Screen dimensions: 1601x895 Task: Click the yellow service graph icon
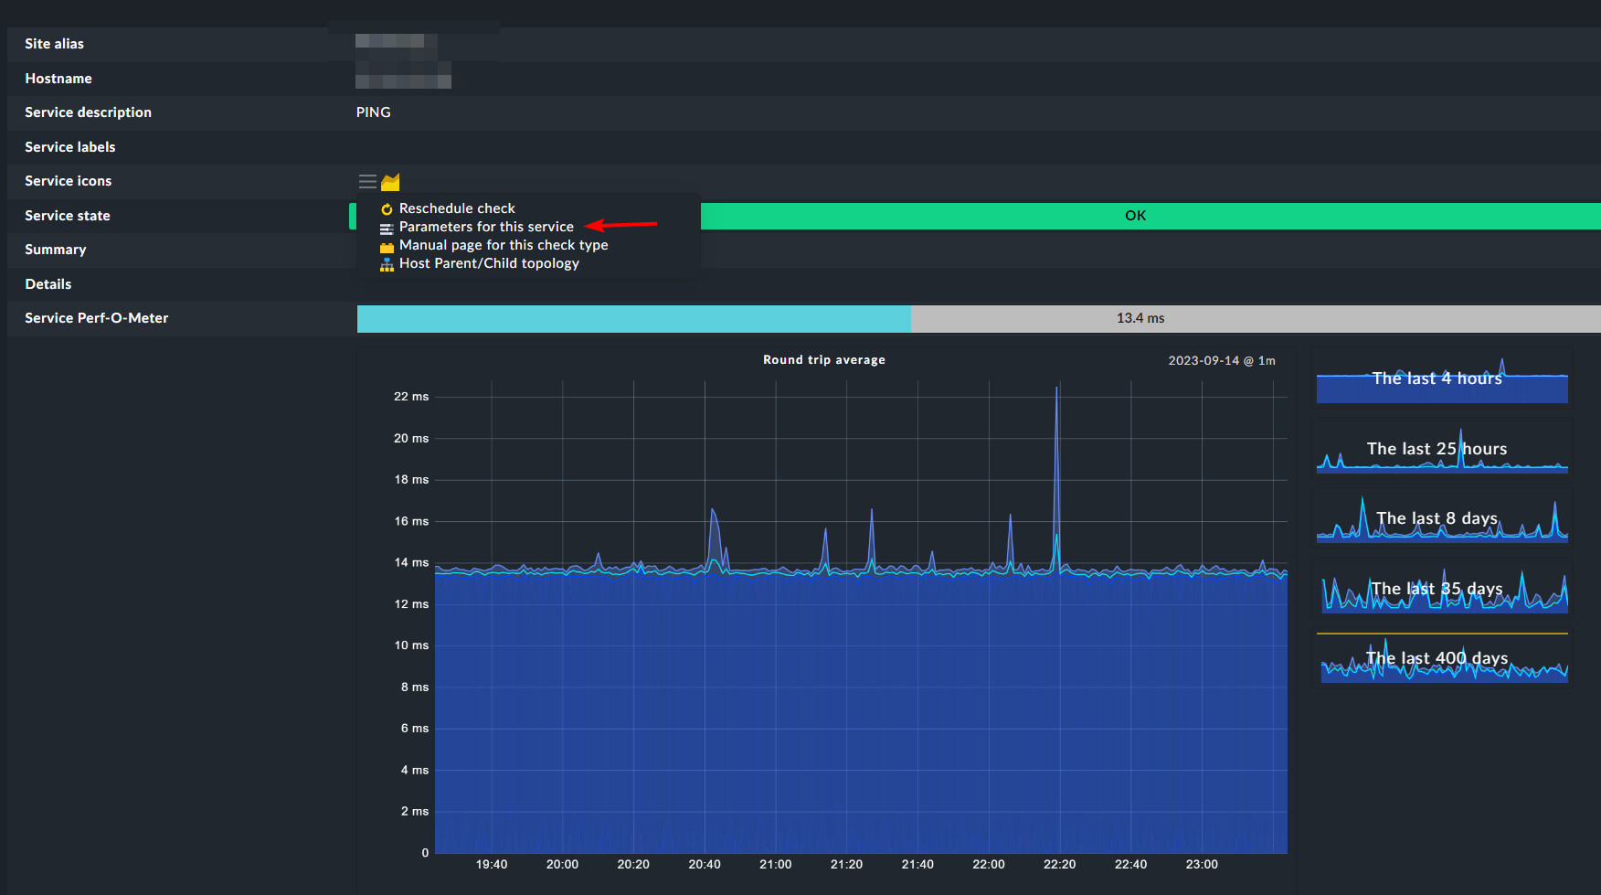click(391, 182)
